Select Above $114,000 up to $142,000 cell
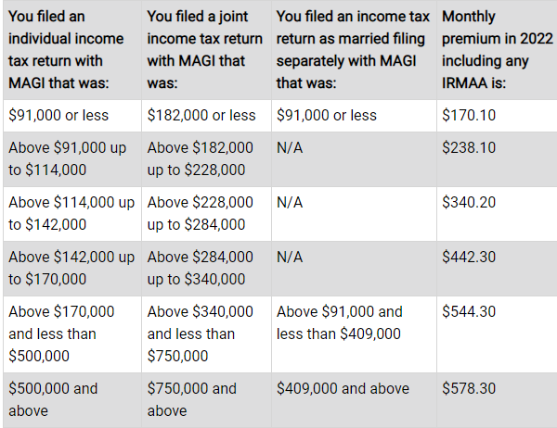The width and height of the screenshot is (557, 428). point(72,214)
